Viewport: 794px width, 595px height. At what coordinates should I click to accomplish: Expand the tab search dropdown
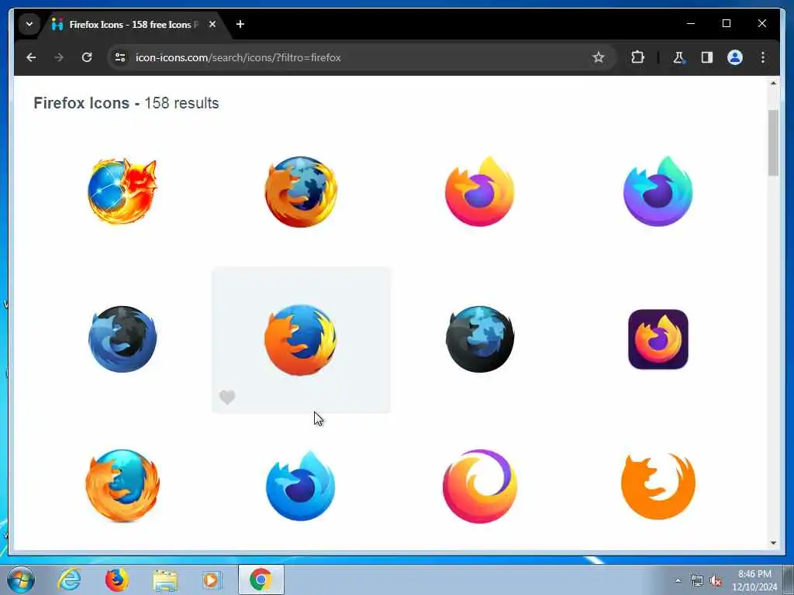tap(29, 24)
